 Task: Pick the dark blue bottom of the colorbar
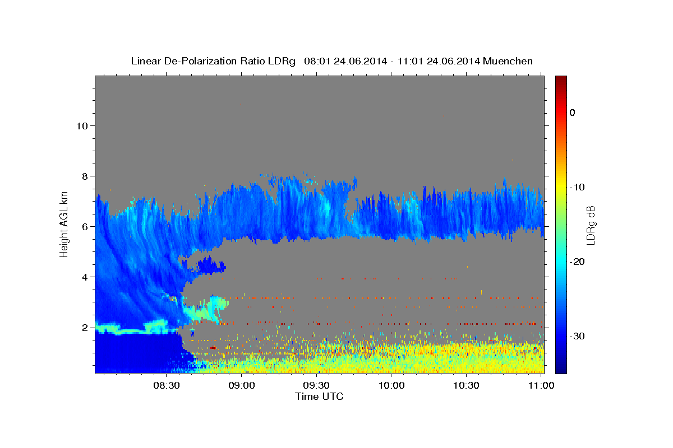[561, 369]
